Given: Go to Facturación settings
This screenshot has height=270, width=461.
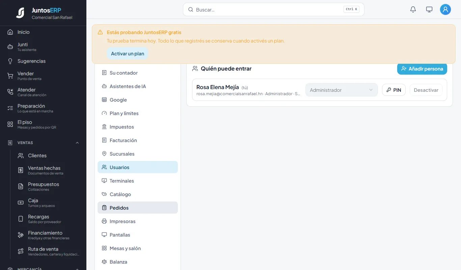Looking at the screenshot, I should 138,140.
